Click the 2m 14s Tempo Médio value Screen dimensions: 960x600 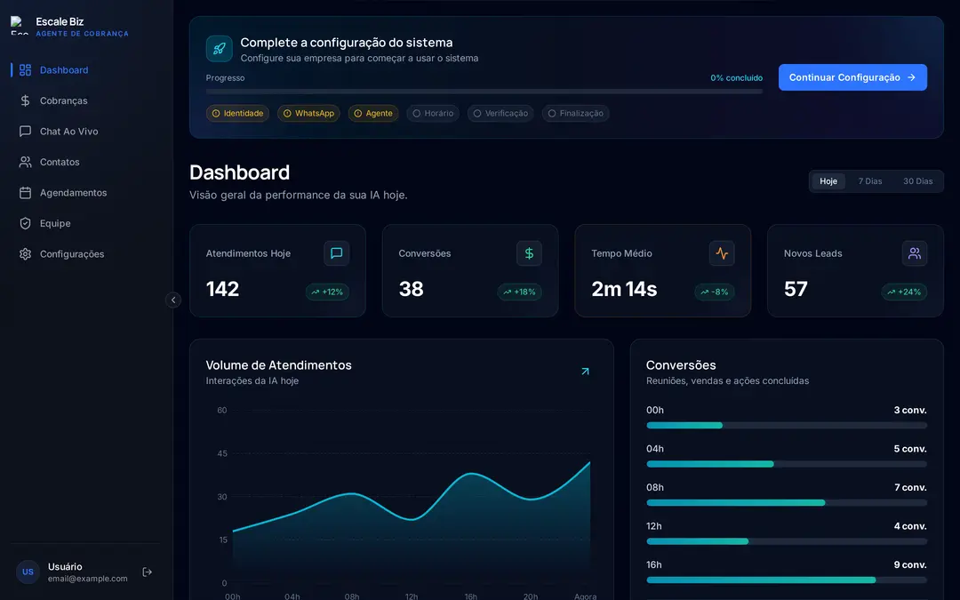624,289
